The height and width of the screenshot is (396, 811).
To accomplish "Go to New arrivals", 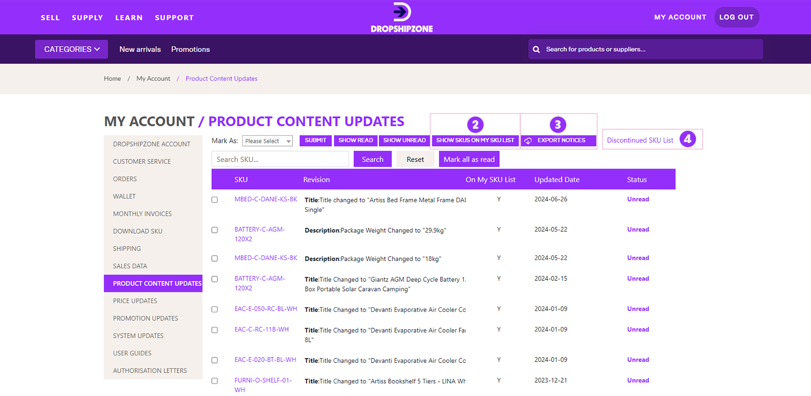I will pyautogui.click(x=140, y=49).
